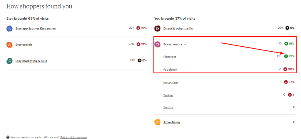
Task: Click the green Etsy marketing magnifier icon
Action: [x=9, y=61]
